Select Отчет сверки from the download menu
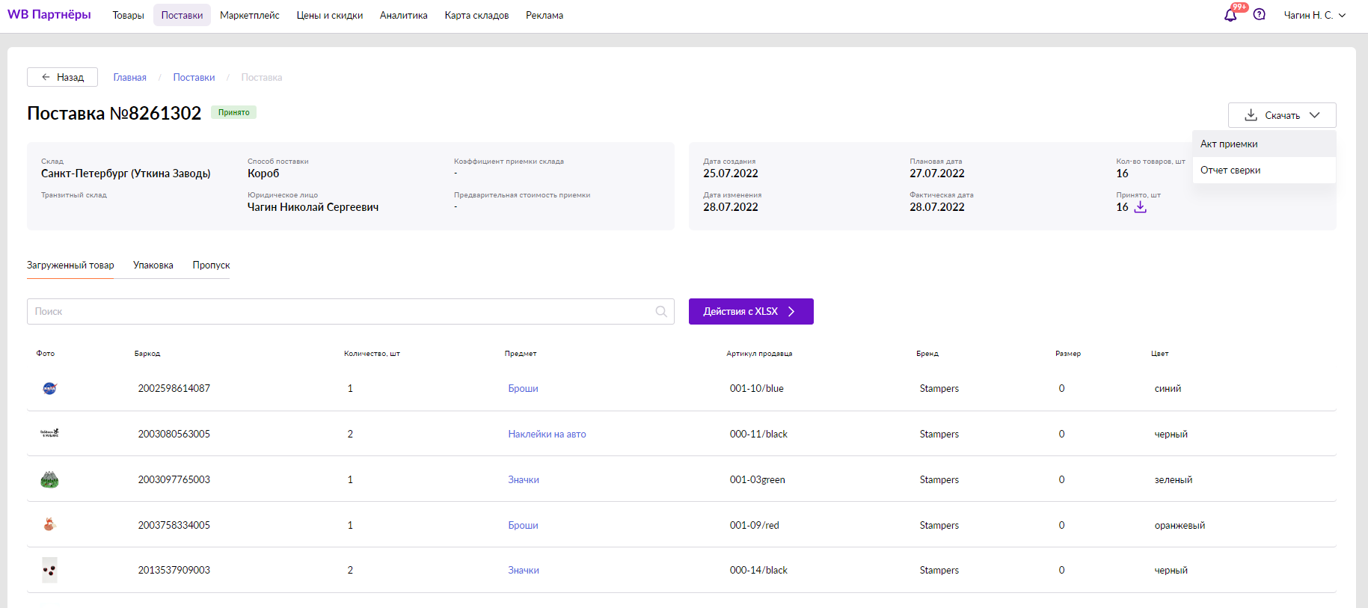The width and height of the screenshot is (1368, 608). [1230, 171]
